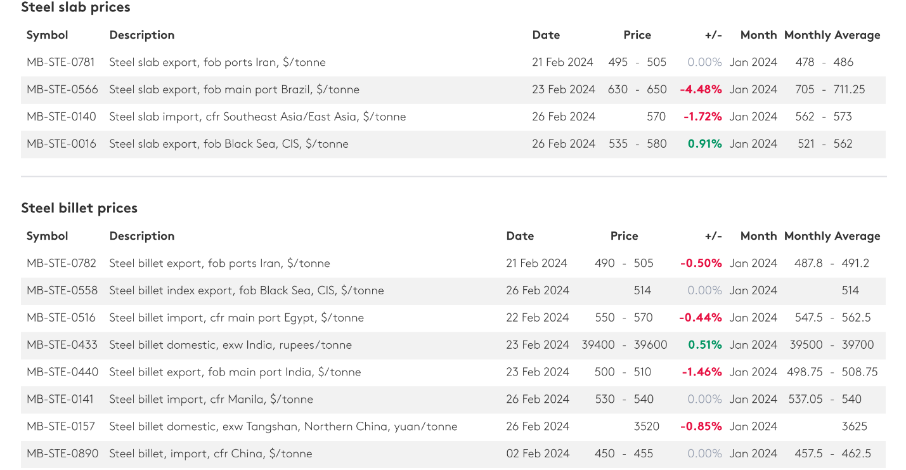Click billet table Monthly Average header
Screen dimensions: 906x470
pyautogui.click(x=832, y=236)
